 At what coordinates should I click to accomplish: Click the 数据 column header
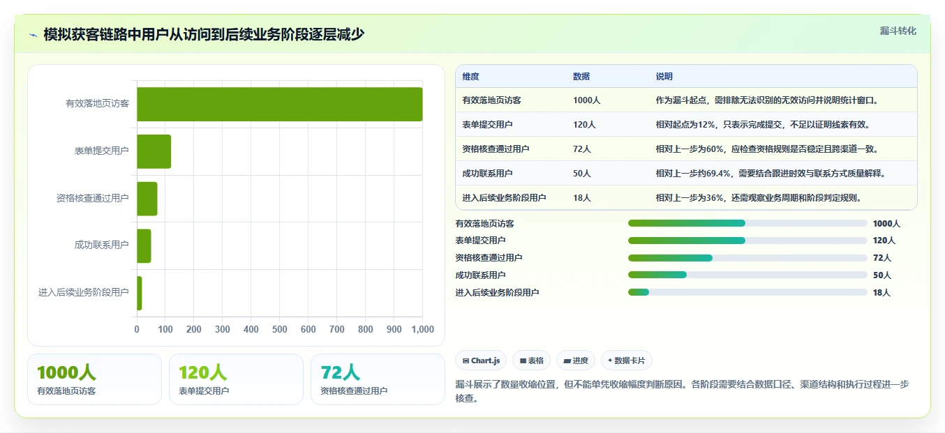point(581,77)
